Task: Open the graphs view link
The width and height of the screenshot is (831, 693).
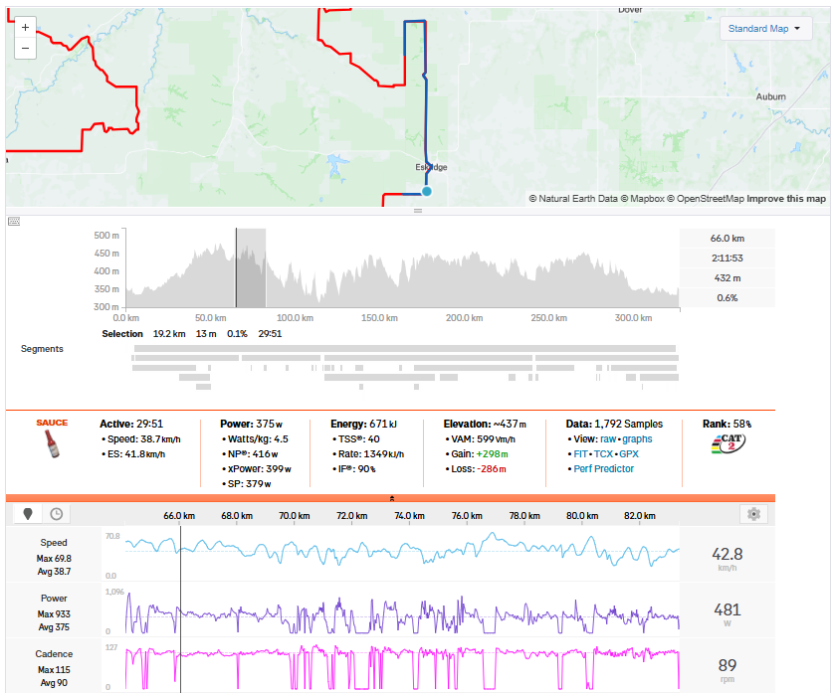Action: pyautogui.click(x=637, y=438)
